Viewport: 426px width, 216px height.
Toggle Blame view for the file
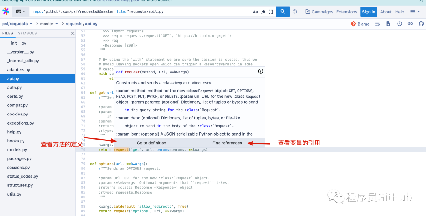(360, 24)
